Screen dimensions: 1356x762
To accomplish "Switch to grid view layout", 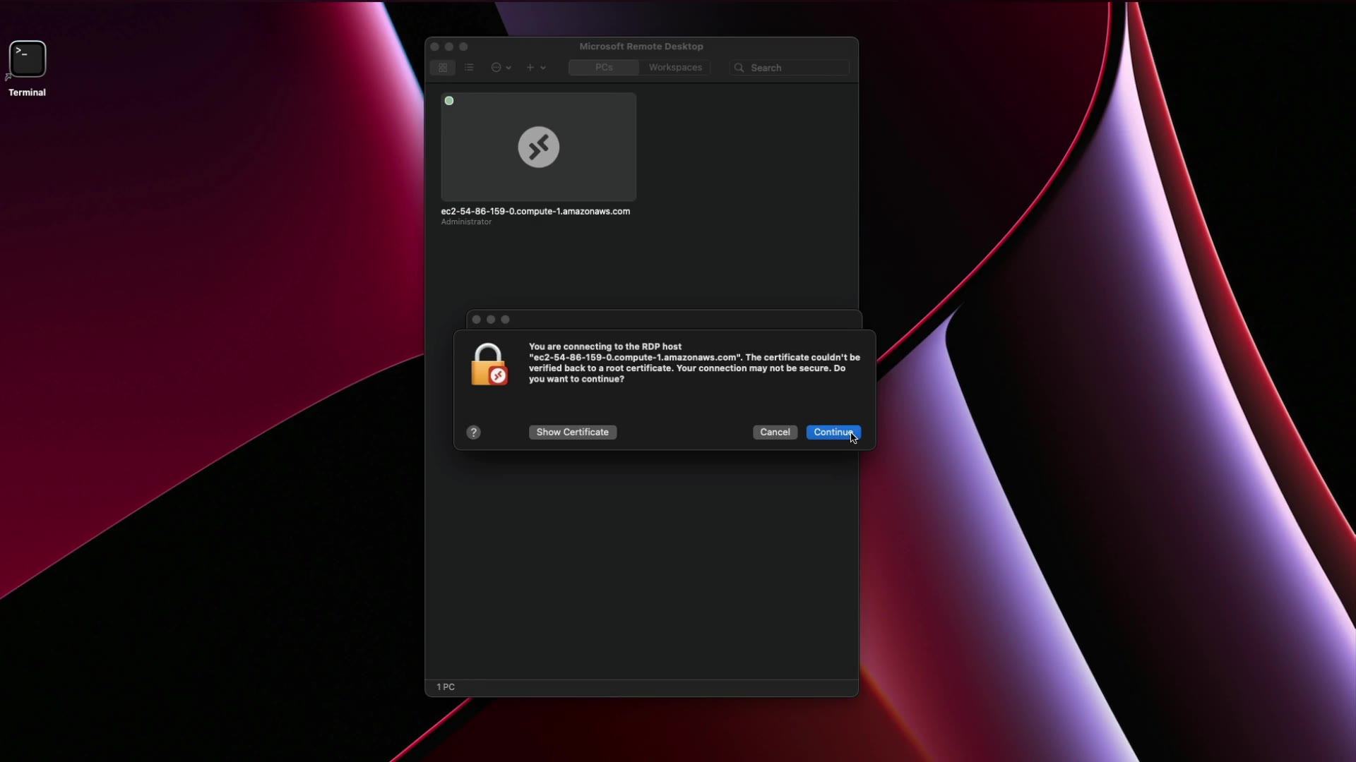I will (443, 68).
